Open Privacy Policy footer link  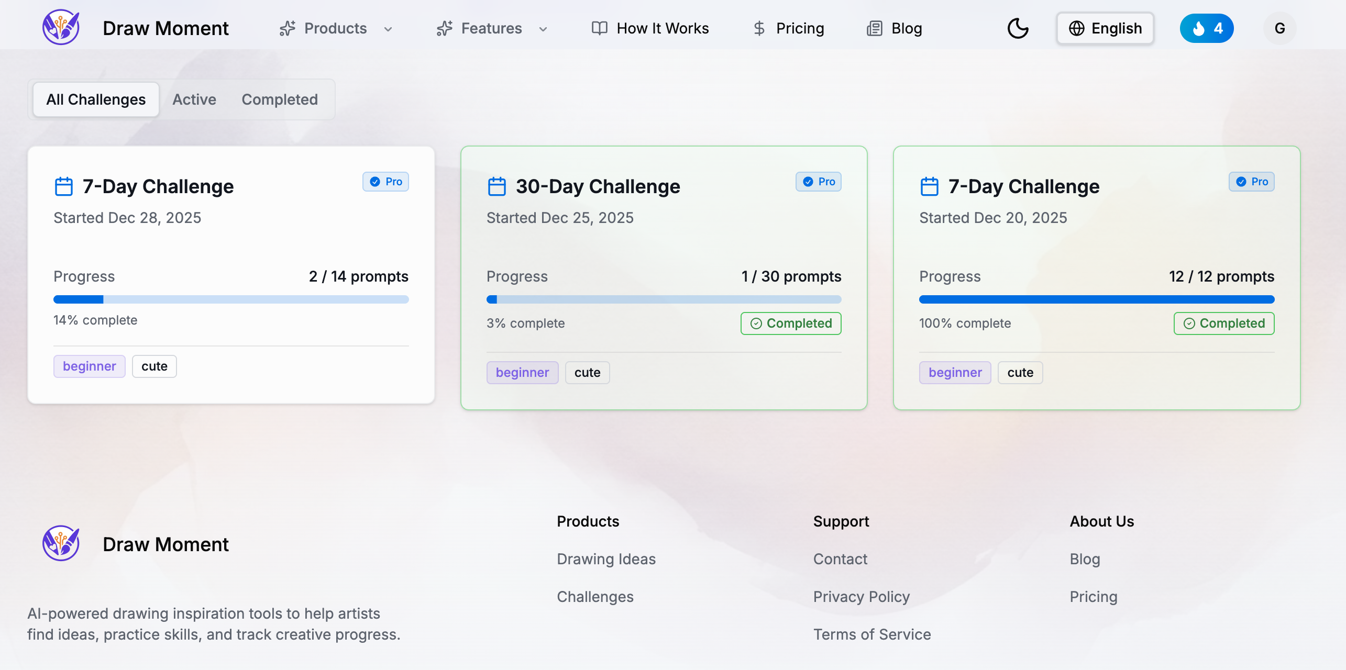pyautogui.click(x=861, y=597)
